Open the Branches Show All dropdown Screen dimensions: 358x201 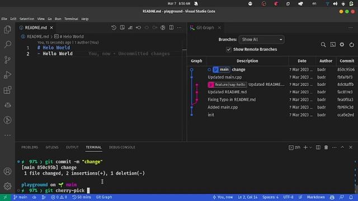click(x=261, y=40)
